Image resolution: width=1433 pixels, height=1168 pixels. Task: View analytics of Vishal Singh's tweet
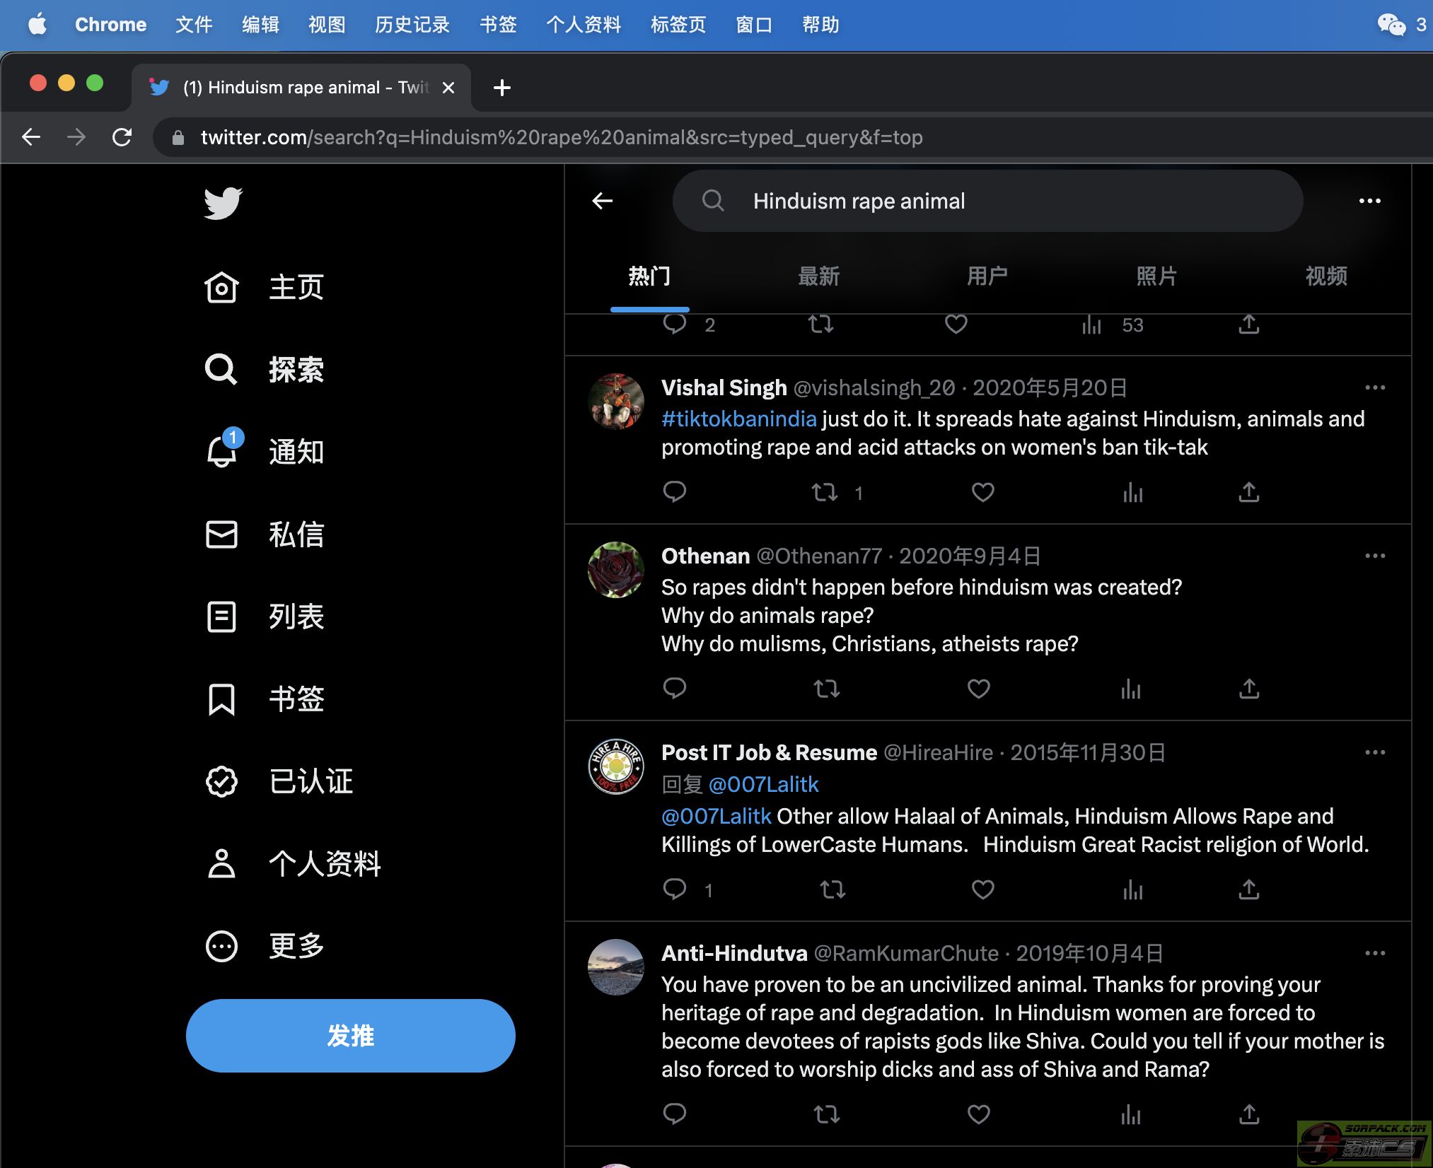tap(1133, 492)
